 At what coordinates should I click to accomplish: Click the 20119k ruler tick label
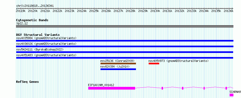[21, 11]
